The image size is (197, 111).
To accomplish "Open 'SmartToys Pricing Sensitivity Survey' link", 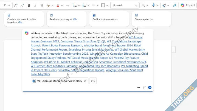I will 91,49.
